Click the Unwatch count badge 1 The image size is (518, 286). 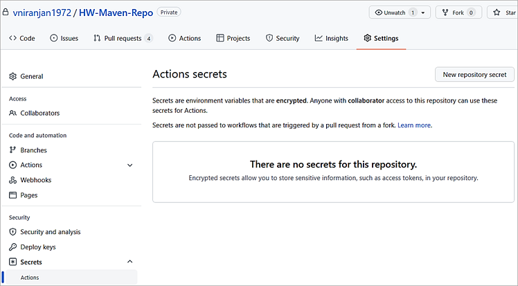tap(413, 12)
